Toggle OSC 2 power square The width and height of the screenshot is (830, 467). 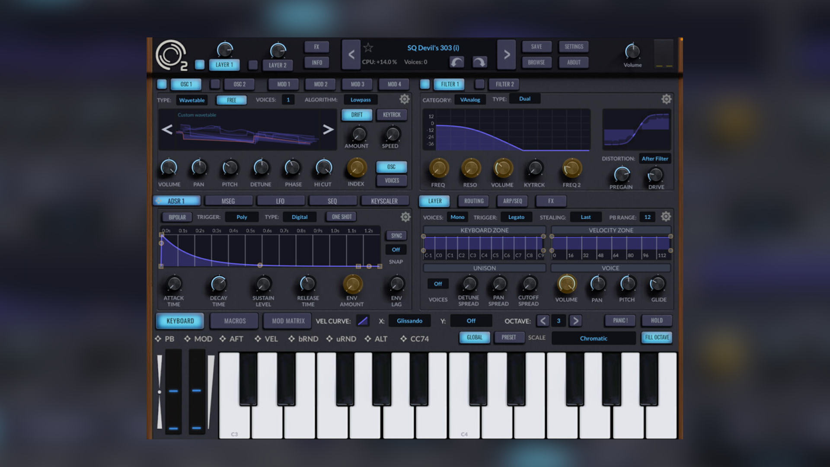point(215,84)
